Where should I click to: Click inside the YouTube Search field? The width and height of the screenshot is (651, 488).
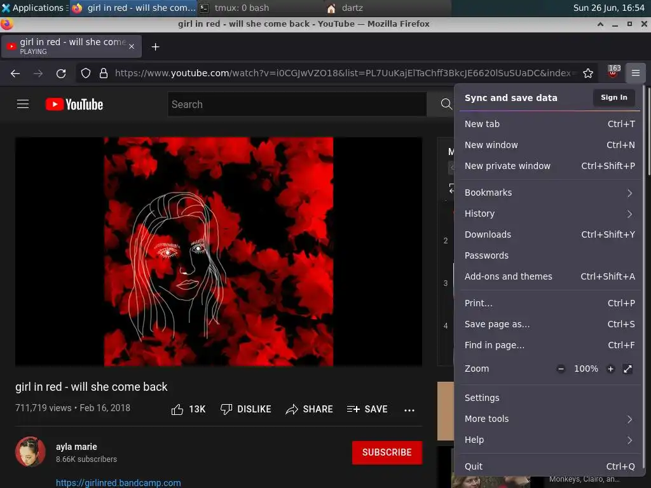pos(297,104)
